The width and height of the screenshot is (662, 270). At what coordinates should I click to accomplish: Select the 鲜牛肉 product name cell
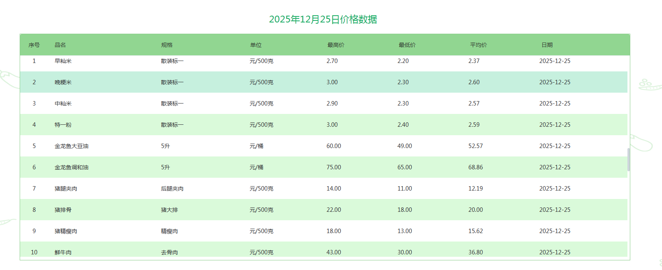tap(63, 252)
